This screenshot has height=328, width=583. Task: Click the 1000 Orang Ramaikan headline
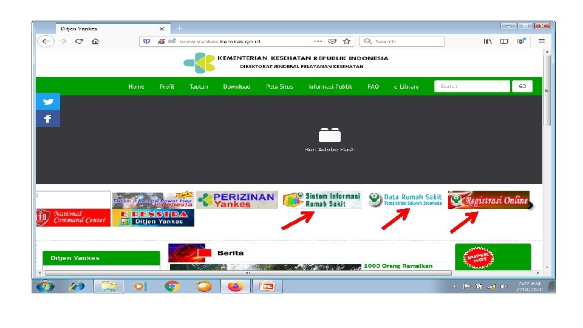coord(398,266)
